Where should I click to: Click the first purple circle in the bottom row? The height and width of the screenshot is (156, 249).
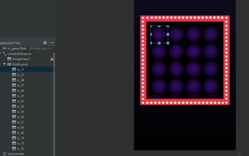click(x=159, y=86)
